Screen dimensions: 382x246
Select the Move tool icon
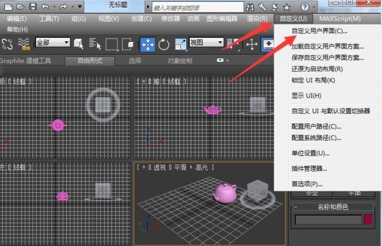click(148, 44)
